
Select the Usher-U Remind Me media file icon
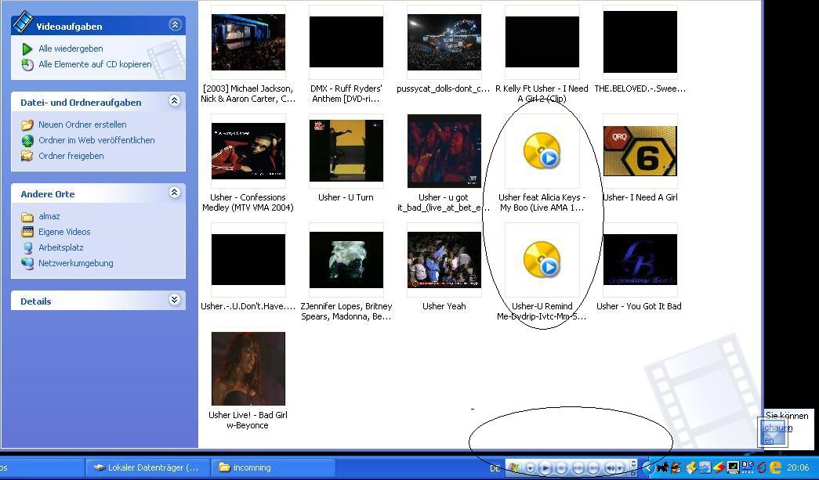(542, 259)
